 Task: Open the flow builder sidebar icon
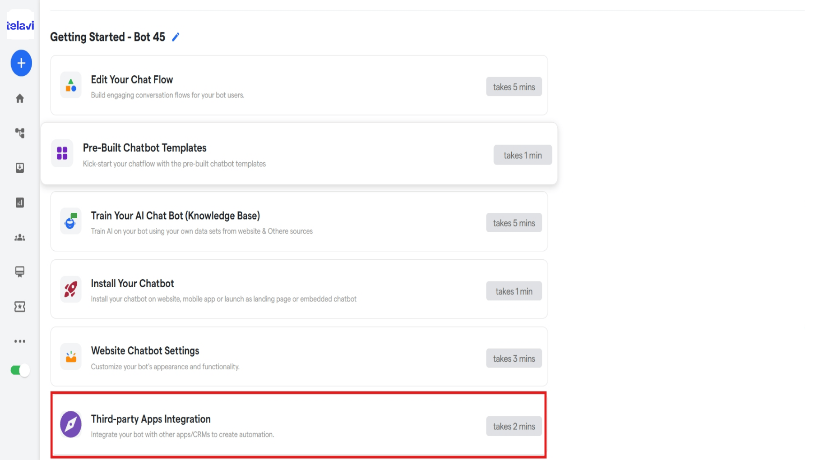point(20,133)
